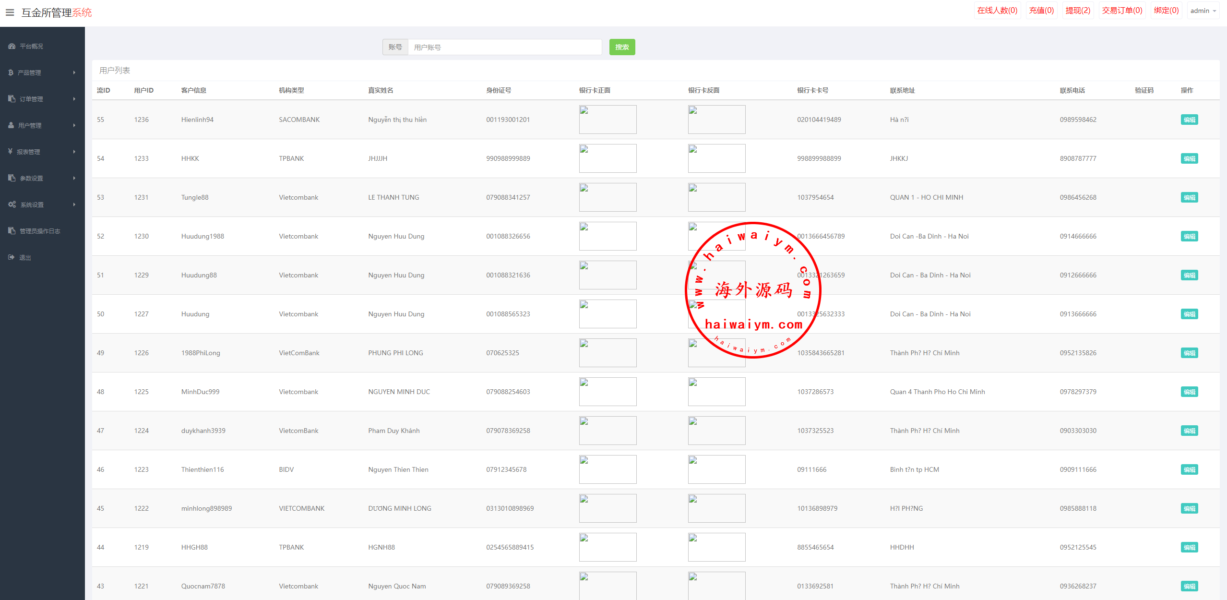Open the 提现(2) notification tab
Screen dimensions: 1227x600
click(1077, 11)
